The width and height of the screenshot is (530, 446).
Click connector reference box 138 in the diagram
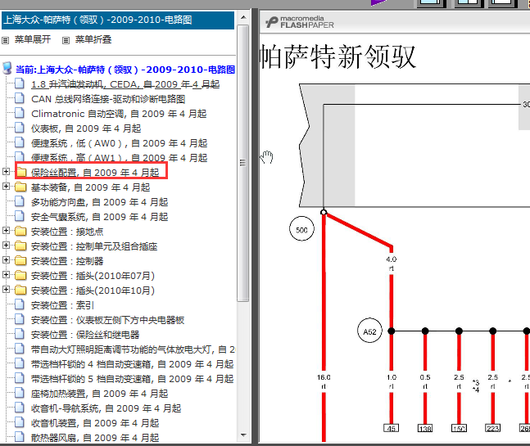425,428
